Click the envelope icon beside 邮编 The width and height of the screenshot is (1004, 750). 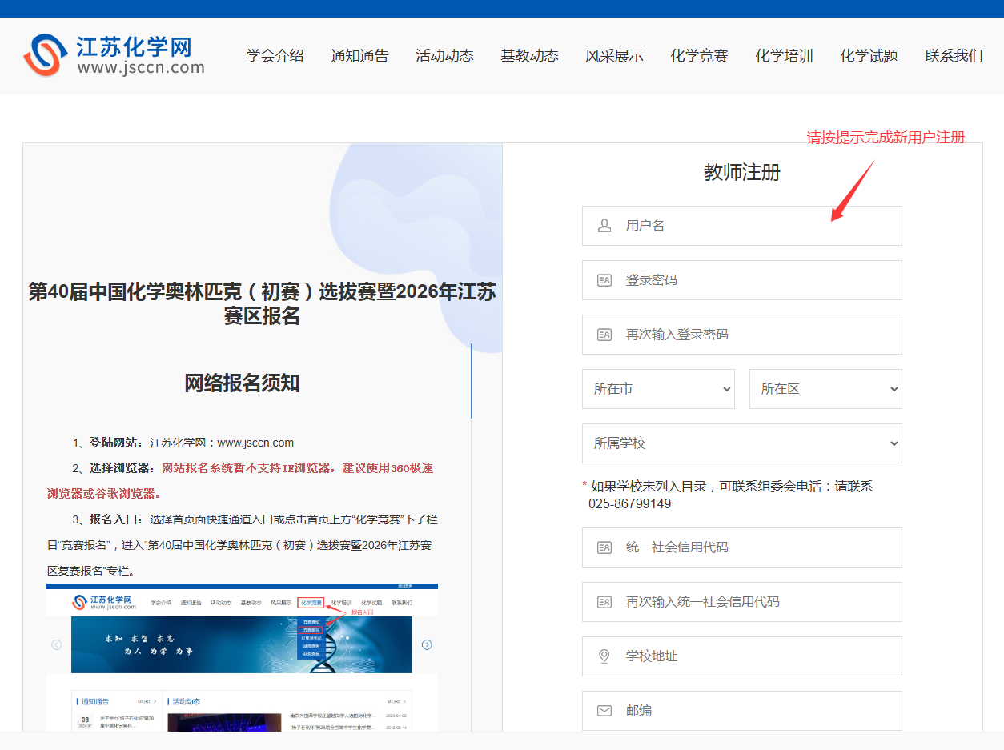[x=604, y=711]
